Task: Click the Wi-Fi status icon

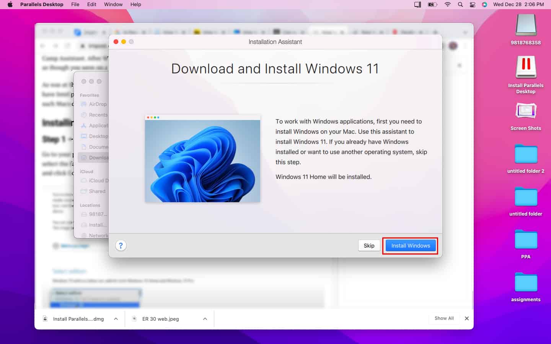Action: pyautogui.click(x=447, y=4)
